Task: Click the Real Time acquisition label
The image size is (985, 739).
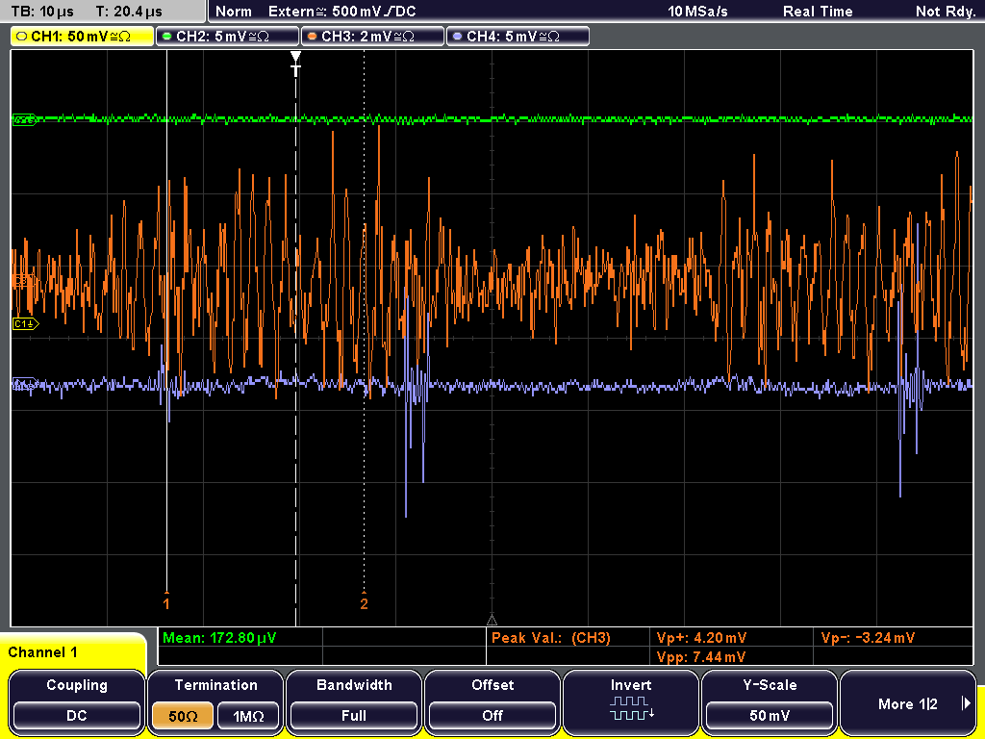Action: [818, 12]
